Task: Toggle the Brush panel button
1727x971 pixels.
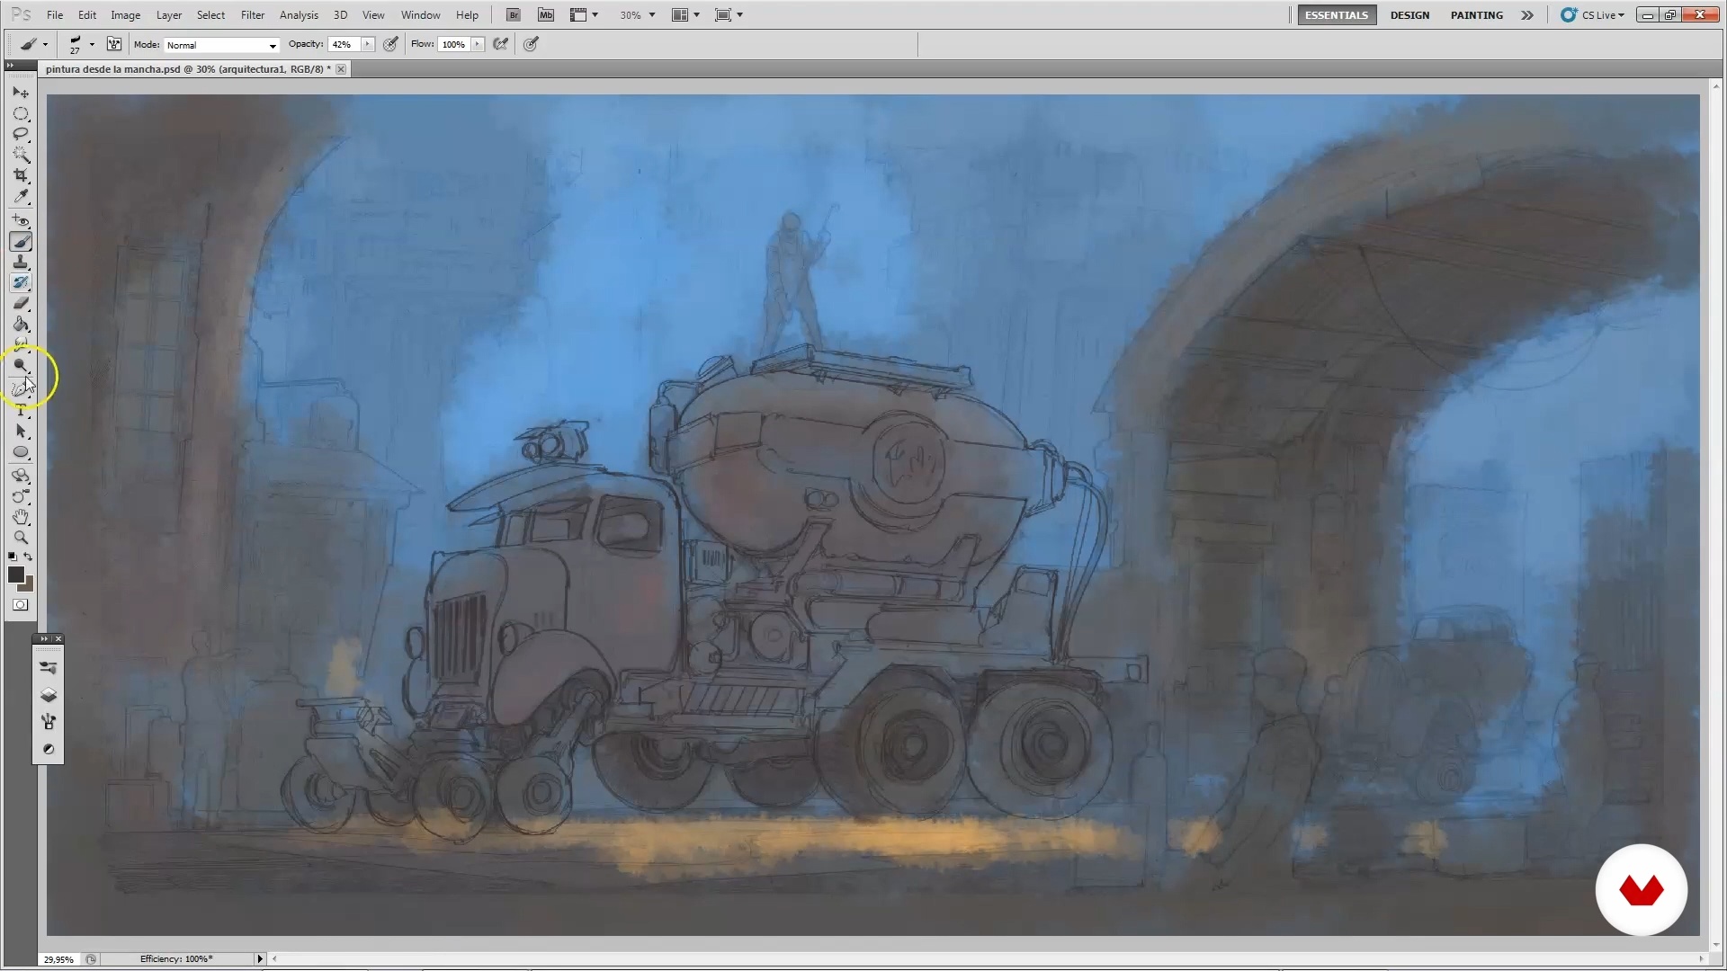Action: [x=114, y=44]
